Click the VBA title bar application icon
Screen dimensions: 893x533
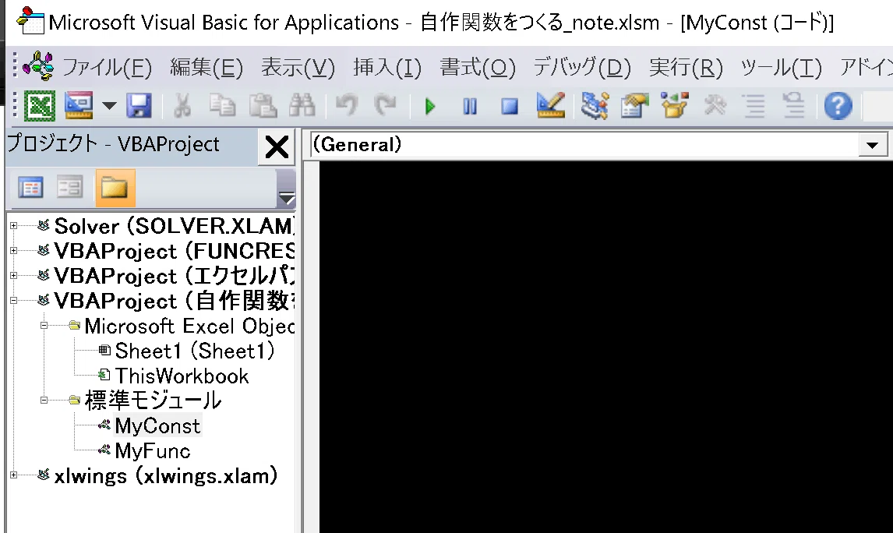(x=30, y=20)
